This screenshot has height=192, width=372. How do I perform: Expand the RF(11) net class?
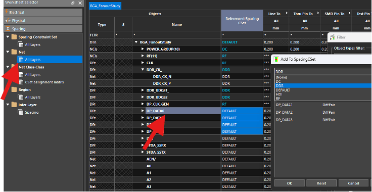click(x=143, y=56)
